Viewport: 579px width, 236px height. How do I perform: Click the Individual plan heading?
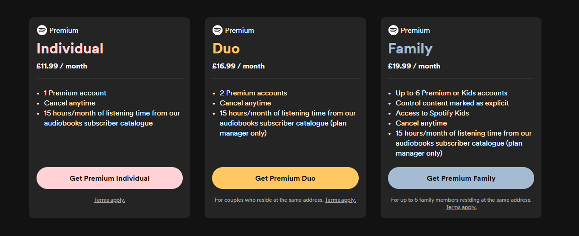point(70,48)
